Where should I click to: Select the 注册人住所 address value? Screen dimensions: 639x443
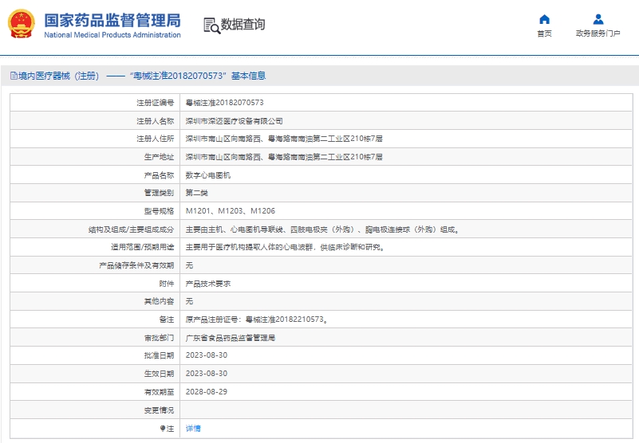[x=284, y=139]
